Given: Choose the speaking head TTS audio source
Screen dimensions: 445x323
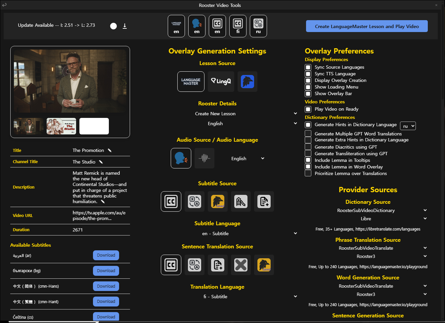Looking at the screenshot, I should click(181, 158).
